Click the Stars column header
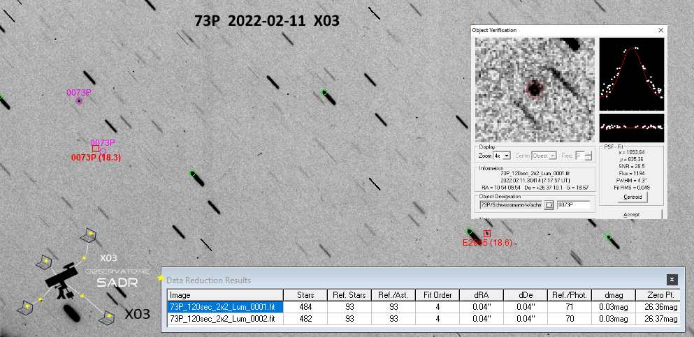Image resolution: width=694 pixels, height=337 pixels. tap(305, 295)
